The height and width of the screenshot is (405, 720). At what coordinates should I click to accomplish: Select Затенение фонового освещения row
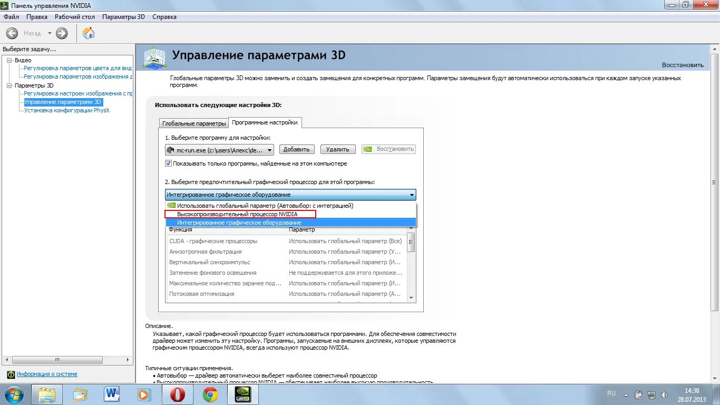[287, 273]
